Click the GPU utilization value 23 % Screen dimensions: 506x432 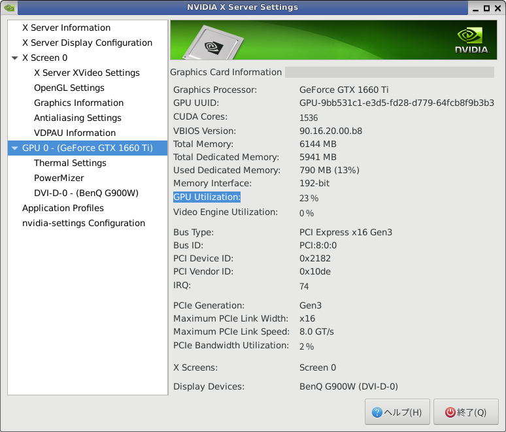(x=309, y=198)
